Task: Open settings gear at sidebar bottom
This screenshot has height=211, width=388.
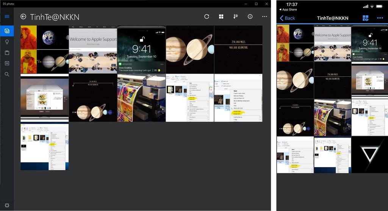Action: pos(7,205)
